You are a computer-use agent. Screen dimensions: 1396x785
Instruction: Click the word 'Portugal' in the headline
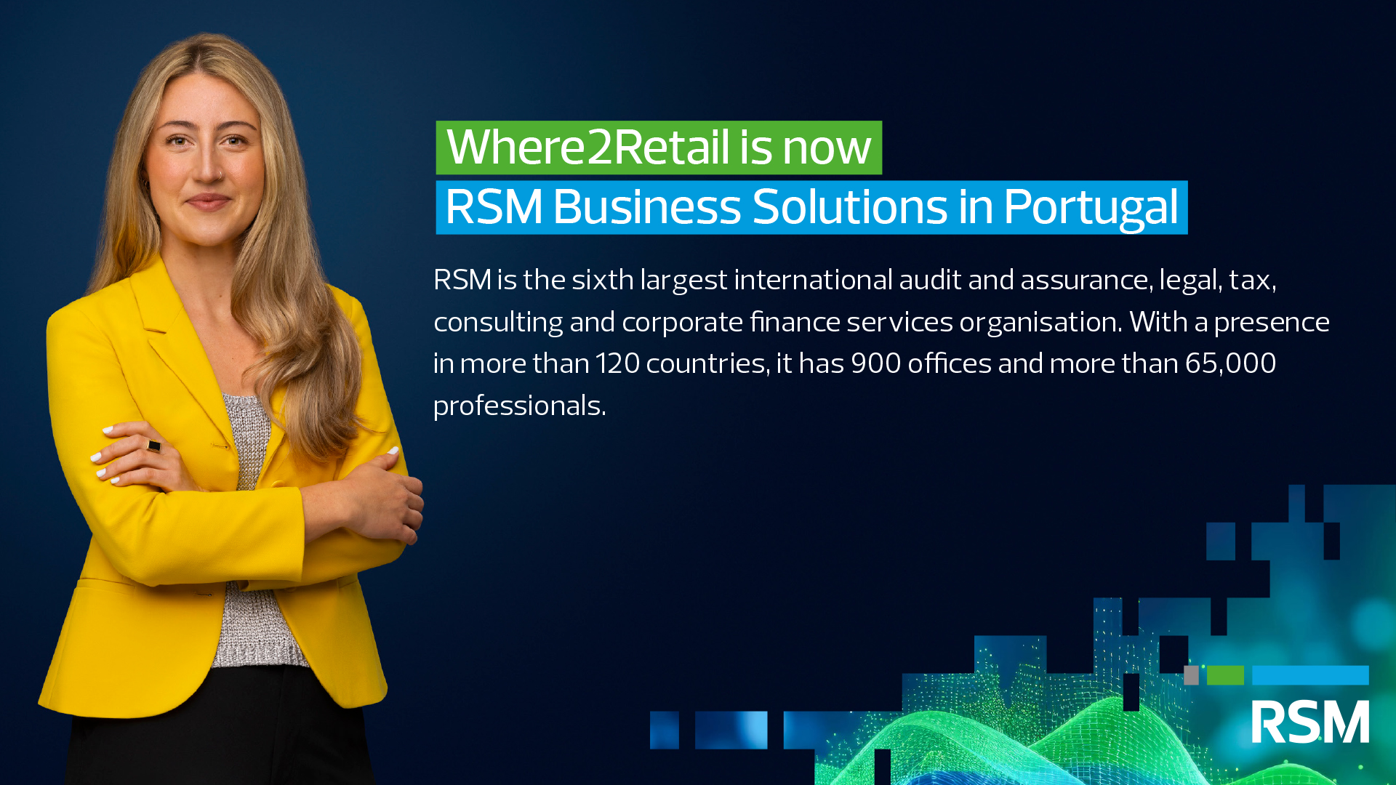coord(1091,208)
